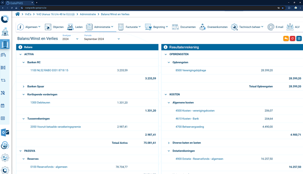303x174 pixels.
Task: Expand the Banken Spaar group
Action: [24, 86]
